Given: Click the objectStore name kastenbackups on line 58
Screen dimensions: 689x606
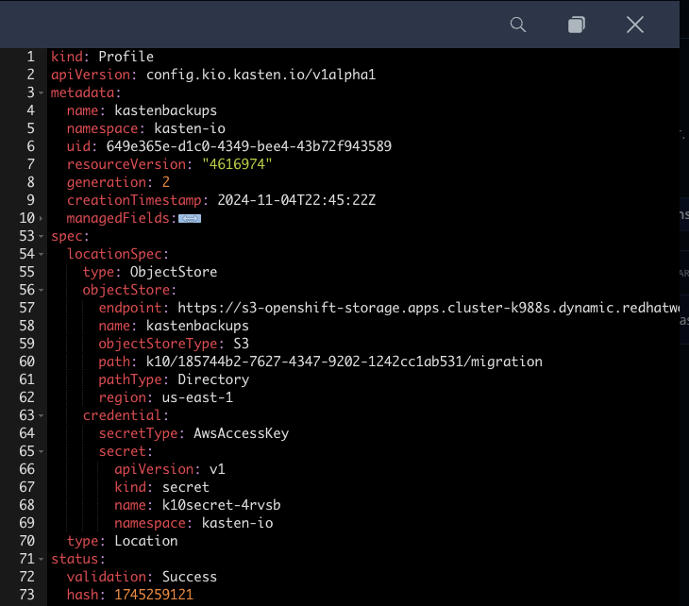Looking at the screenshot, I should [x=197, y=326].
